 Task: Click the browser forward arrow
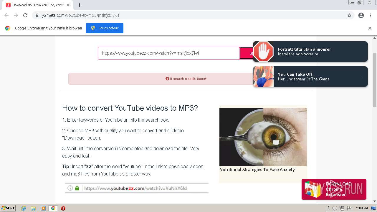tap(16, 15)
